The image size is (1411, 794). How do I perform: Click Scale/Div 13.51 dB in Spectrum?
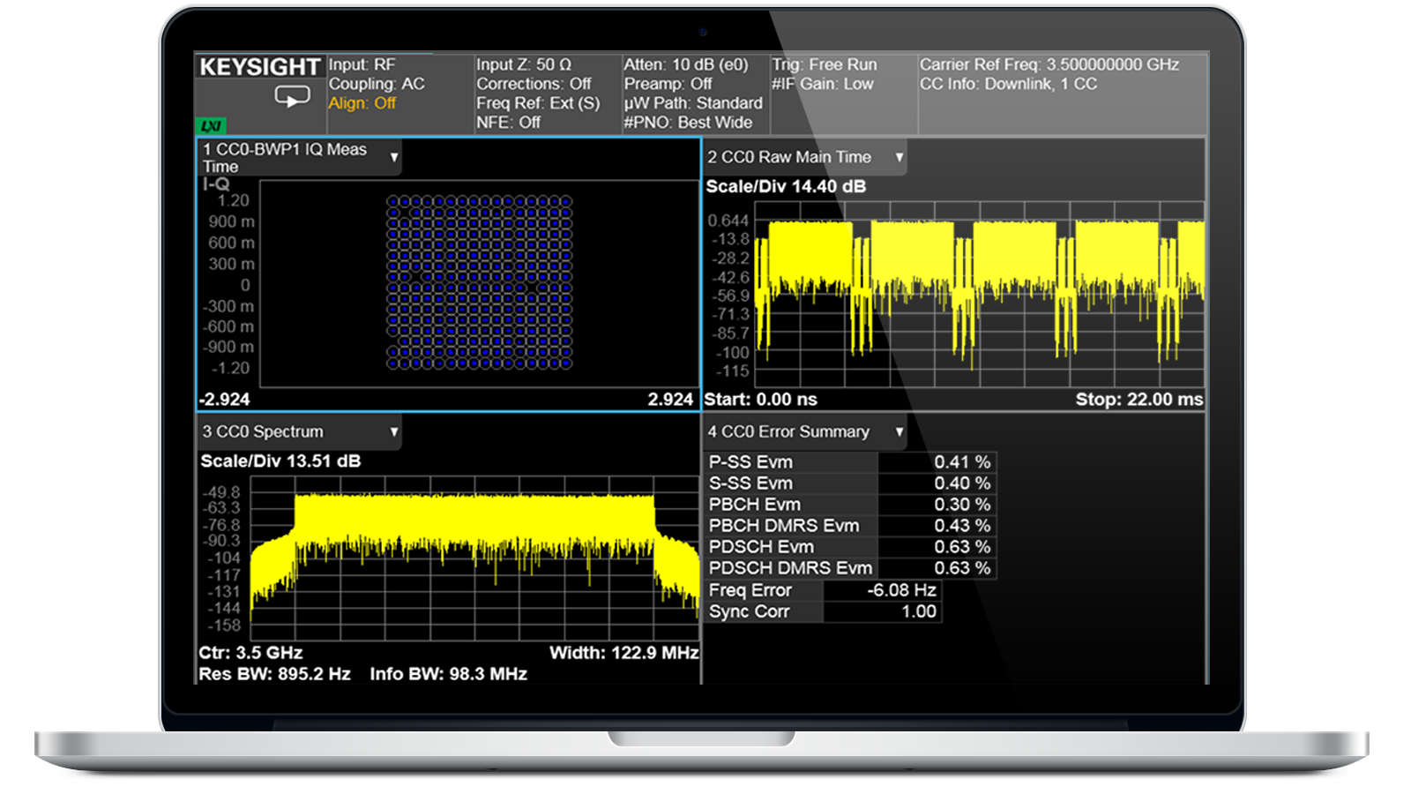tap(280, 461)
